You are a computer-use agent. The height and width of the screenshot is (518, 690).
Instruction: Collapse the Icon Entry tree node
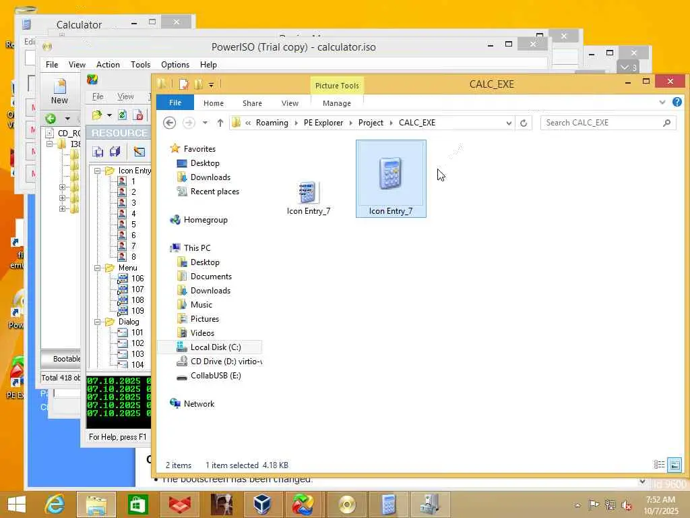pos(97,171)
